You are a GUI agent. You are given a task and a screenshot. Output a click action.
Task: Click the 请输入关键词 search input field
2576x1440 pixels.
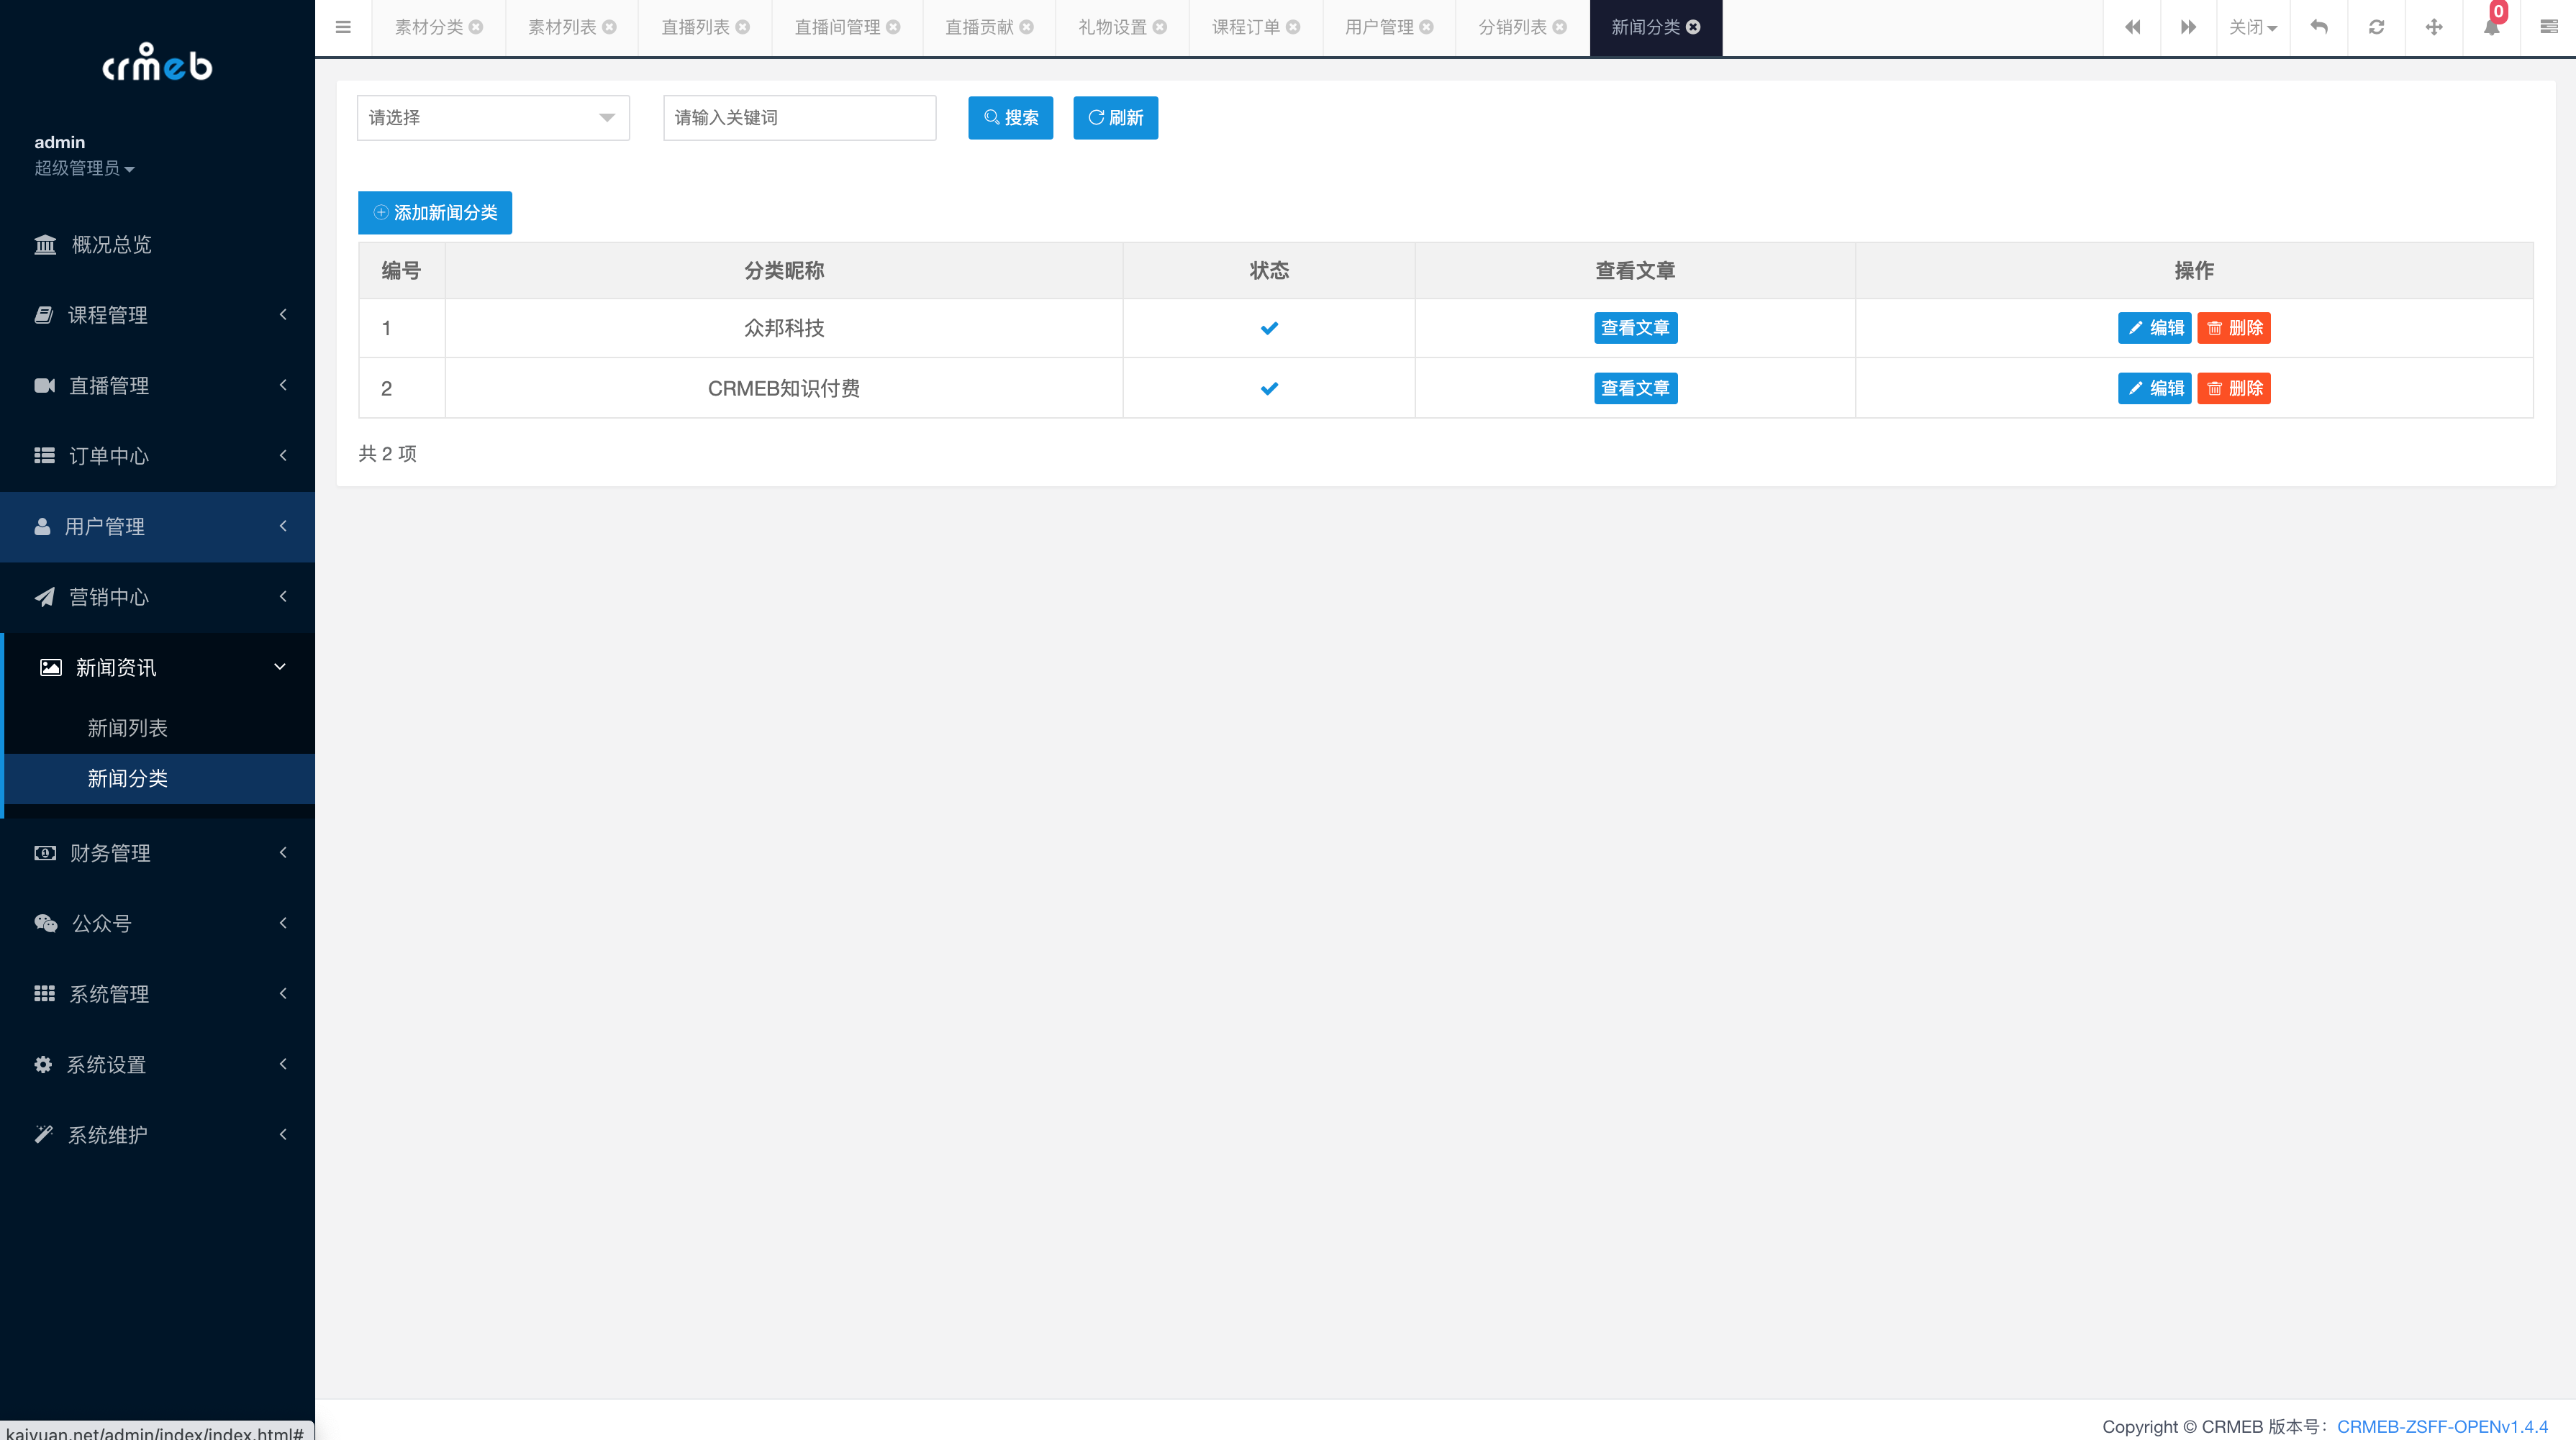point(799,118)
